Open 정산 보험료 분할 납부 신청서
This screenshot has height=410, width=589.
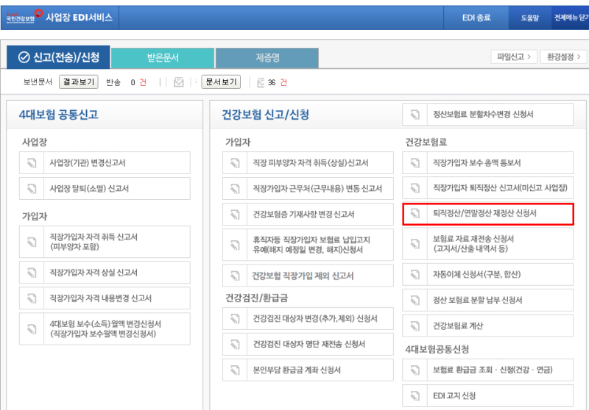tap(488, 301)
